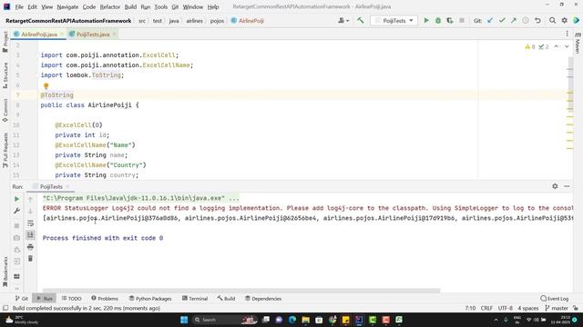The width and height of the screenshot is (583, 327).
Task: Open the File menu
Action: (19, 6)
